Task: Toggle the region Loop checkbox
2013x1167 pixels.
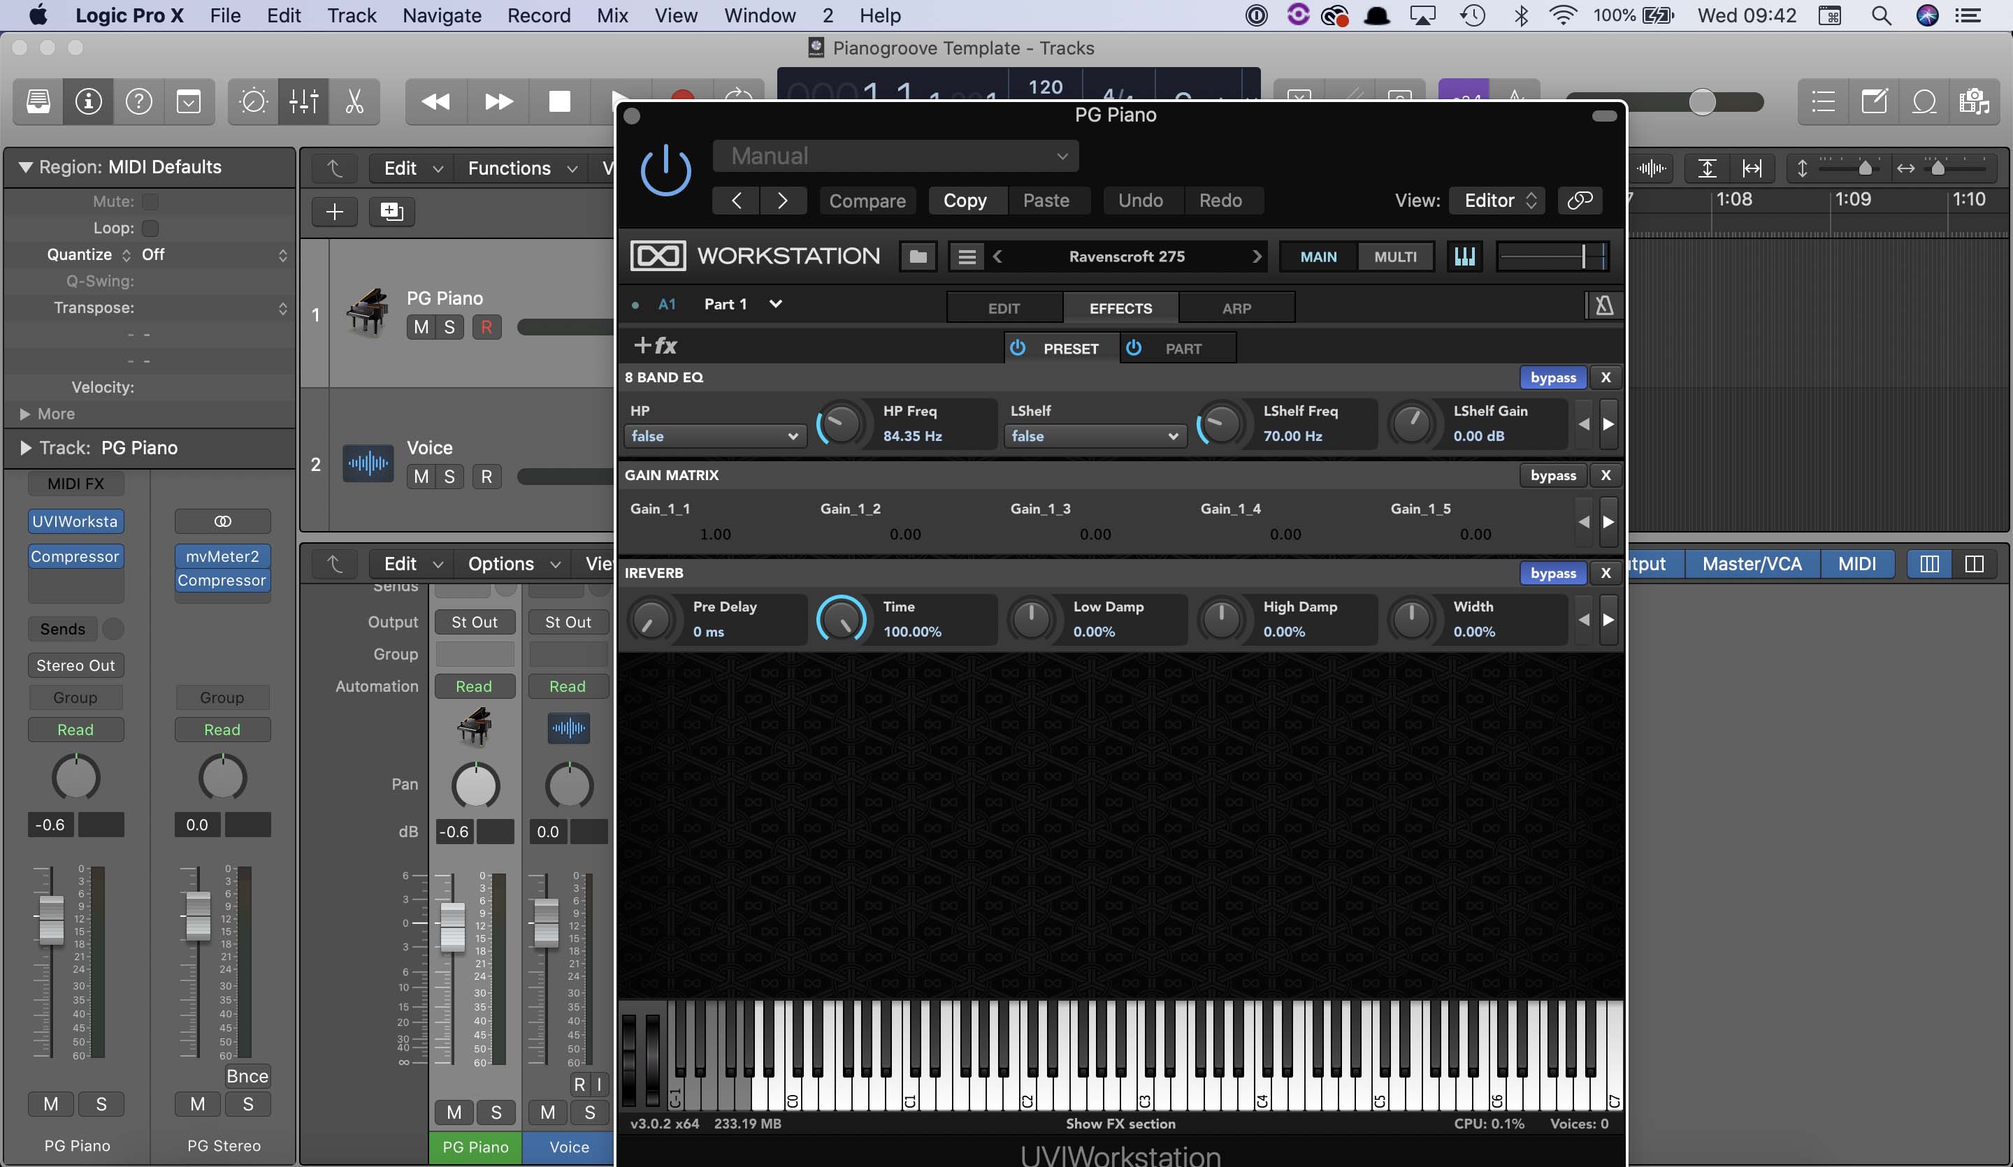Action: click(x=150, y=229)
